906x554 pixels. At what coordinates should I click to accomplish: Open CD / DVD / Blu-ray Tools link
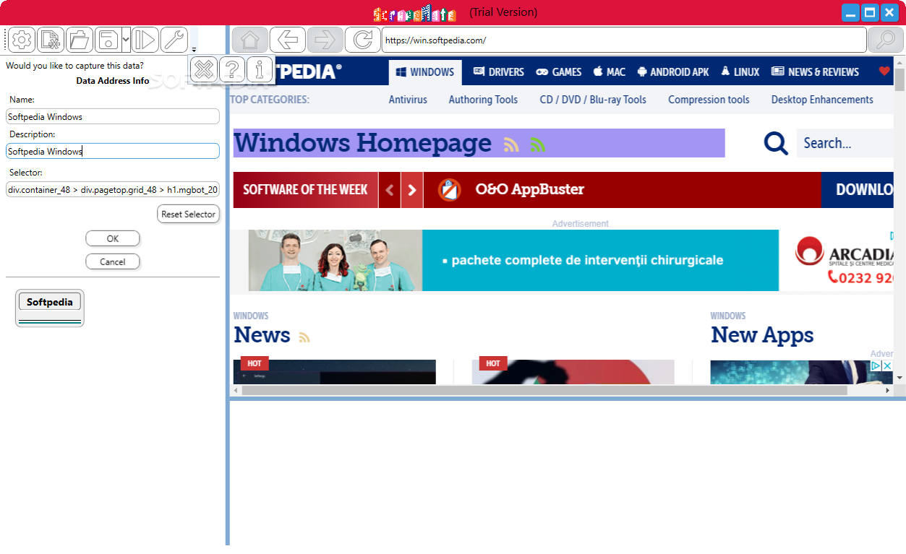pyautogui.click(x=593, y=100)
